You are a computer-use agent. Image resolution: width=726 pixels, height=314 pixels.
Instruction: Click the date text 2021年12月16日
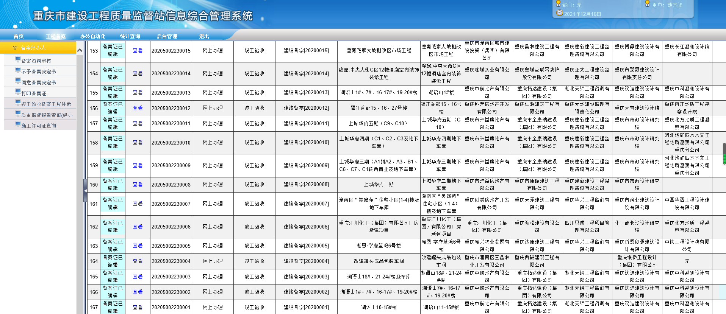pos(583,14)
